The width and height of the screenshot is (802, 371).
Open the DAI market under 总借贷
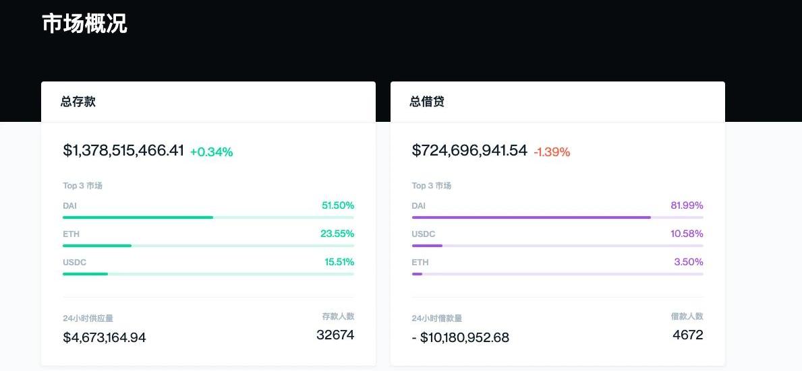tap(419, 205)
